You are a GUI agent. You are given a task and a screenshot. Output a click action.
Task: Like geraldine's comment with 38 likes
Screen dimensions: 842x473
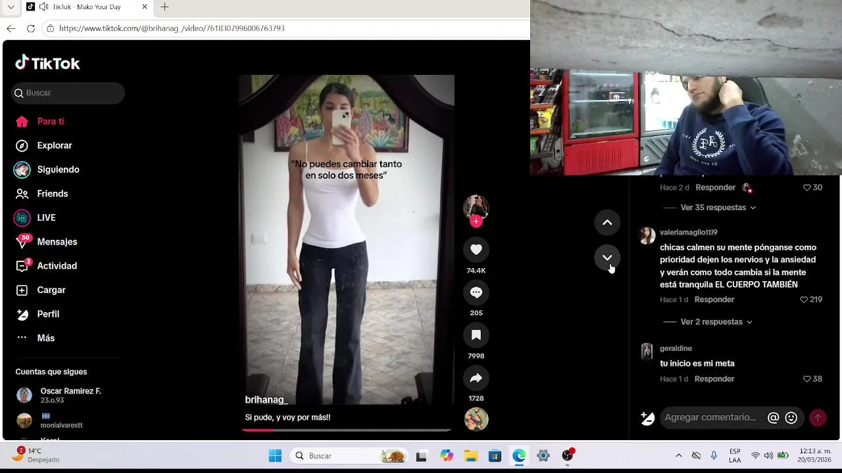point(807,379)
